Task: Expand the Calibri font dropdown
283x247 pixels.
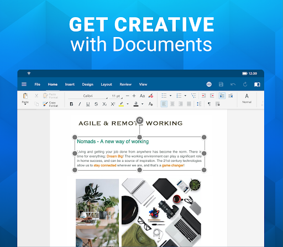Action: click(88, 96)
